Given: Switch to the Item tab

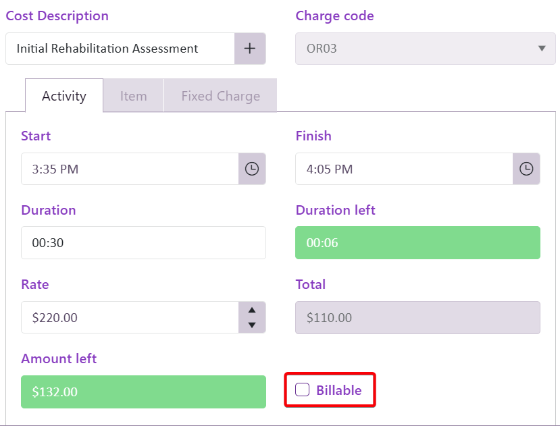Looking at the screenshot, I should coord(133,96).
